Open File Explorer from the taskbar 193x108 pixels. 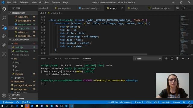point(37,106)
